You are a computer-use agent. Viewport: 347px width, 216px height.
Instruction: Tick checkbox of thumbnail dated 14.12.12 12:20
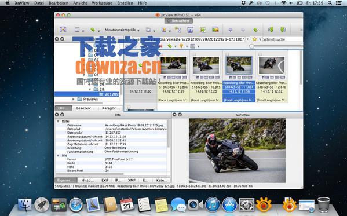[194, 54]
